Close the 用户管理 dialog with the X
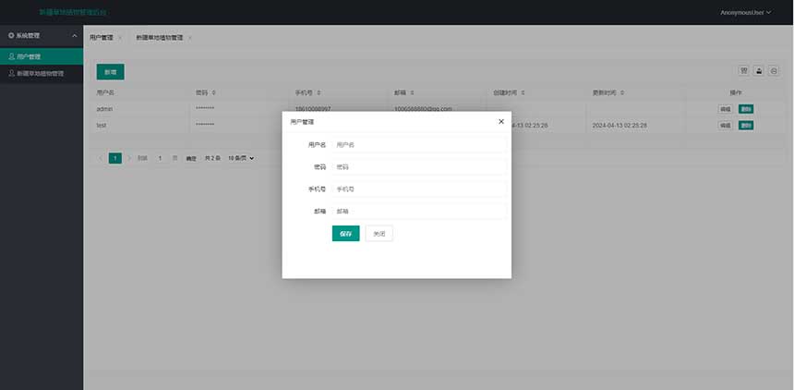This screenshot has height=390, width=794. (501, 121)
